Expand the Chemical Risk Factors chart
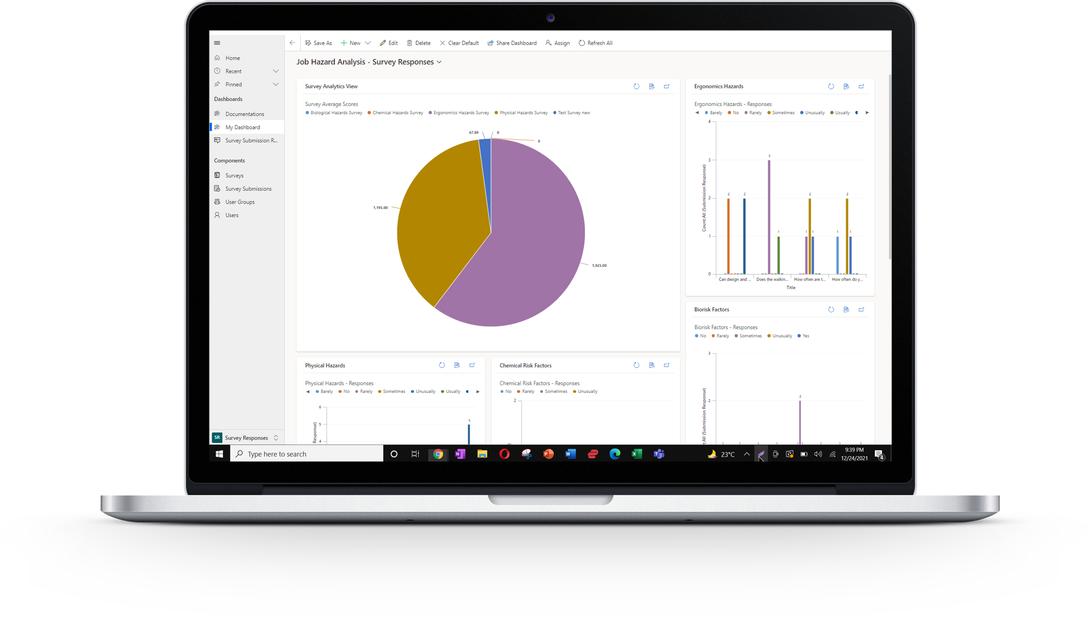Screen dimensions: 1091x617 tap(666, 365)
